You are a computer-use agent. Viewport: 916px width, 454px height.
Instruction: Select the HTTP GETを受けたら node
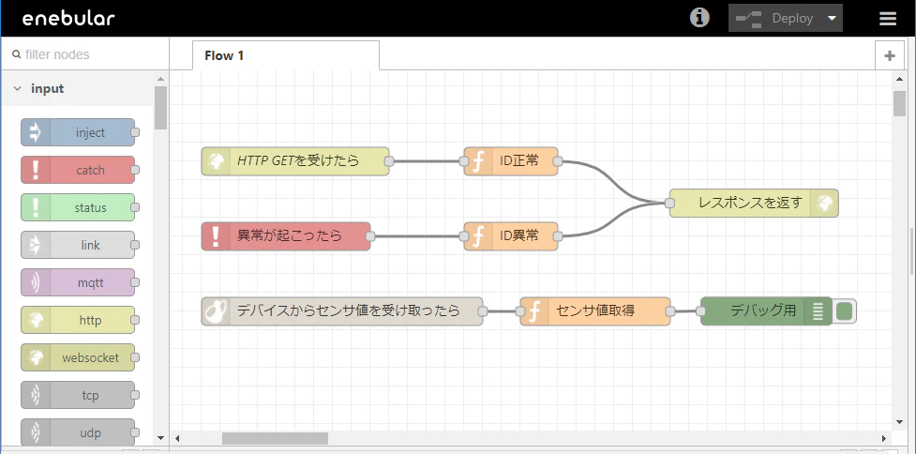(x=295, y=161)
